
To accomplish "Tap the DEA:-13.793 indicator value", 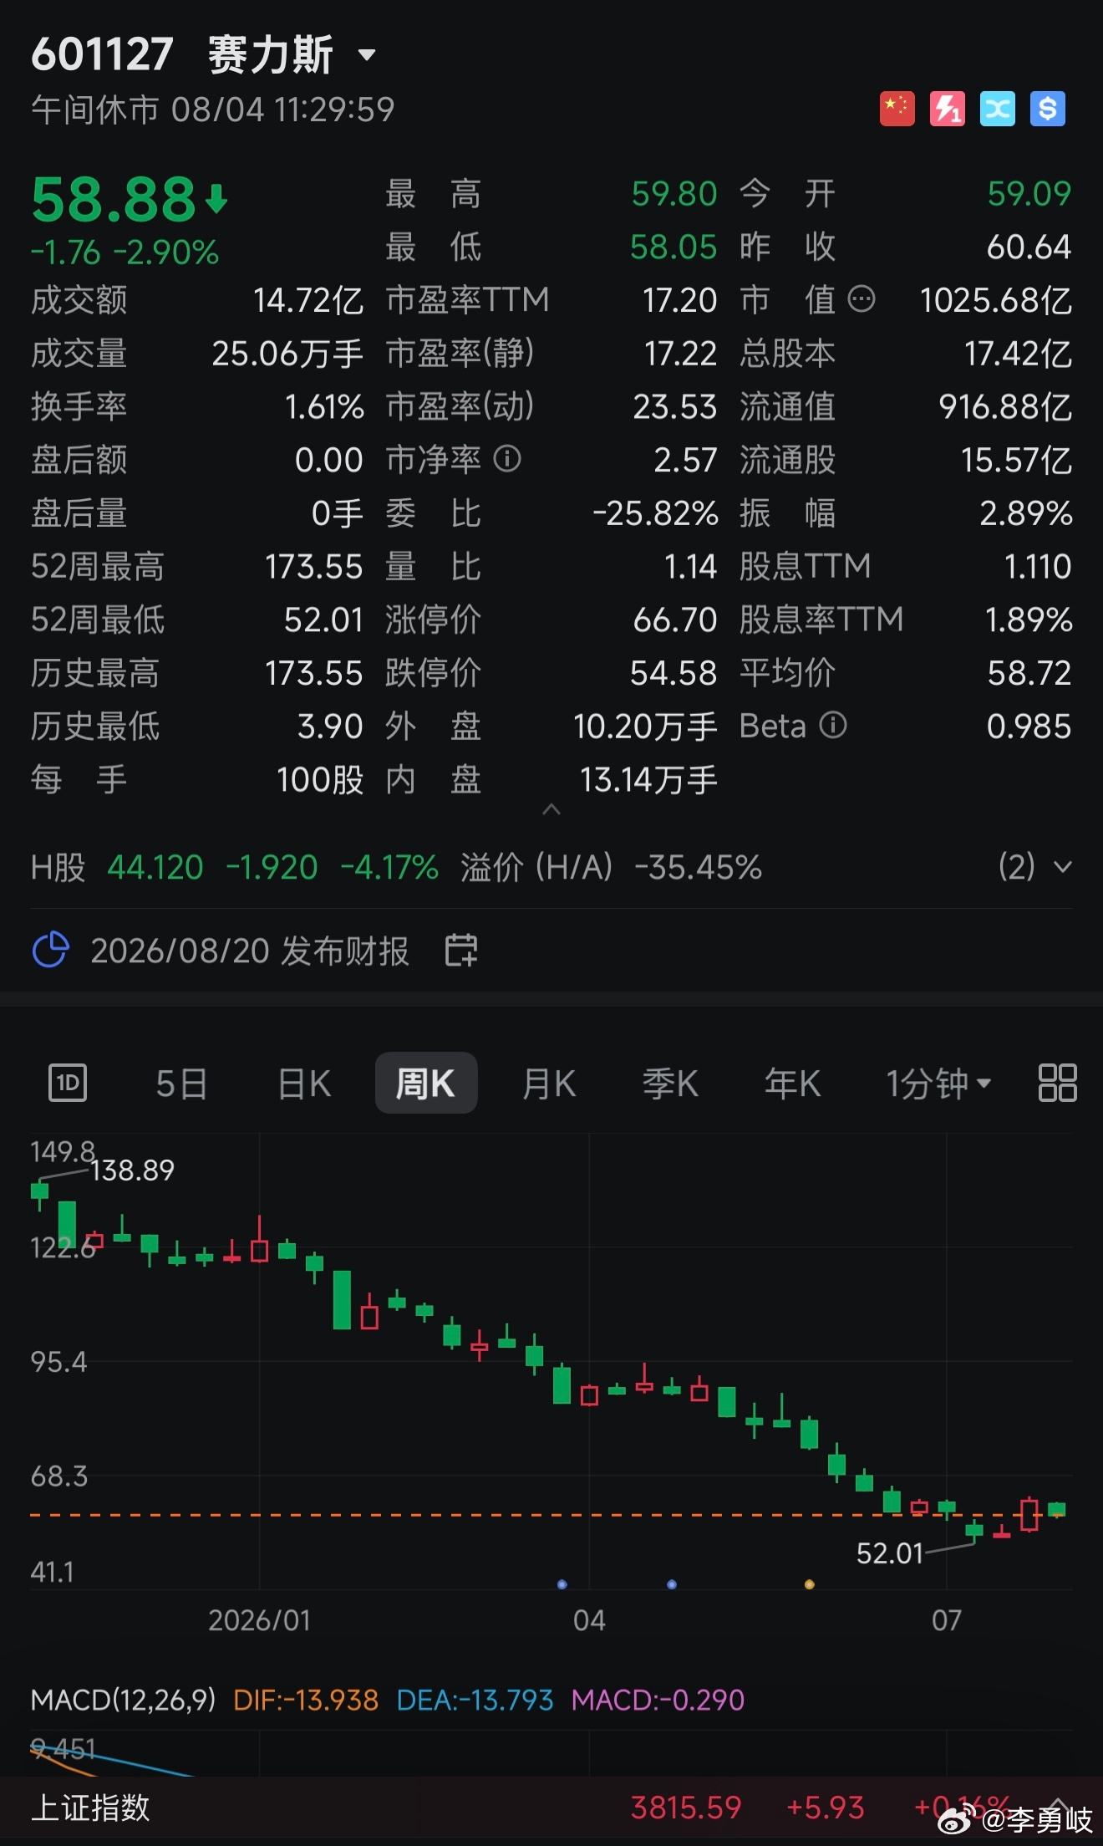I will [x=475, y=1700].
